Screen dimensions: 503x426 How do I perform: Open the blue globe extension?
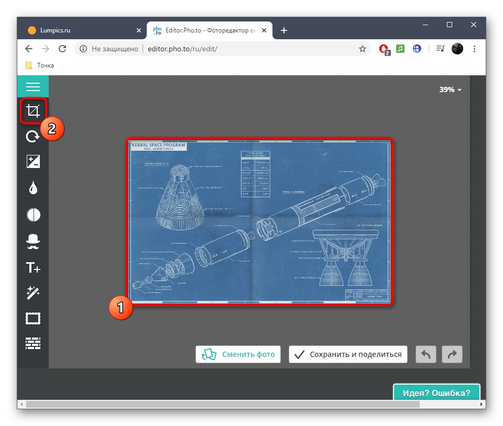pyautogui.click(x=417, y=49)
